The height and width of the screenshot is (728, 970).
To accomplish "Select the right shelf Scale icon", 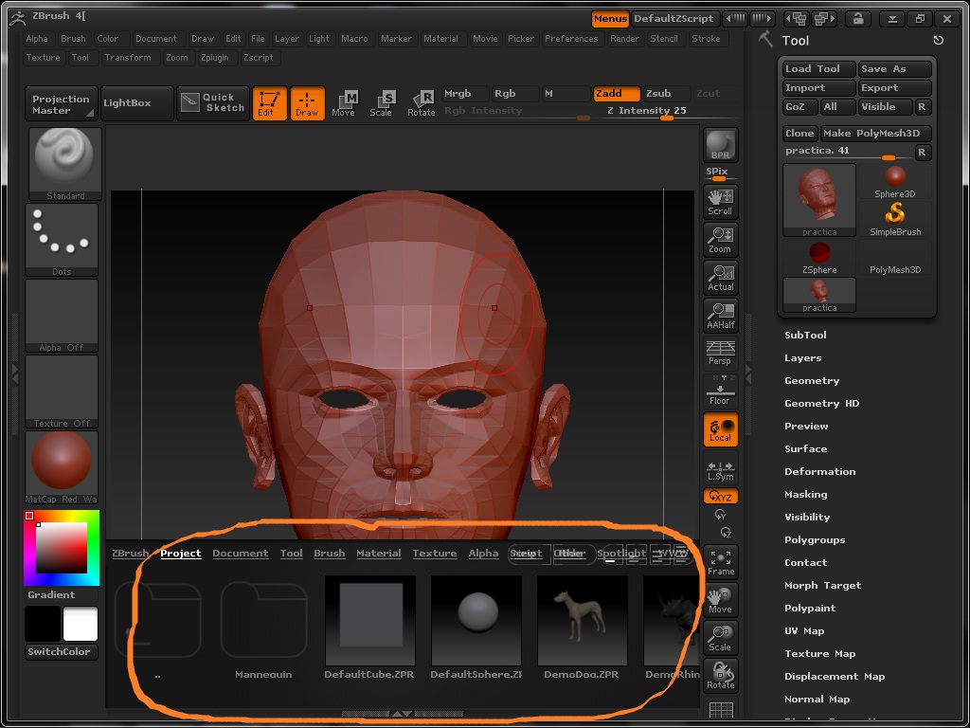I will pyautogui.click(x=720, y=638).
